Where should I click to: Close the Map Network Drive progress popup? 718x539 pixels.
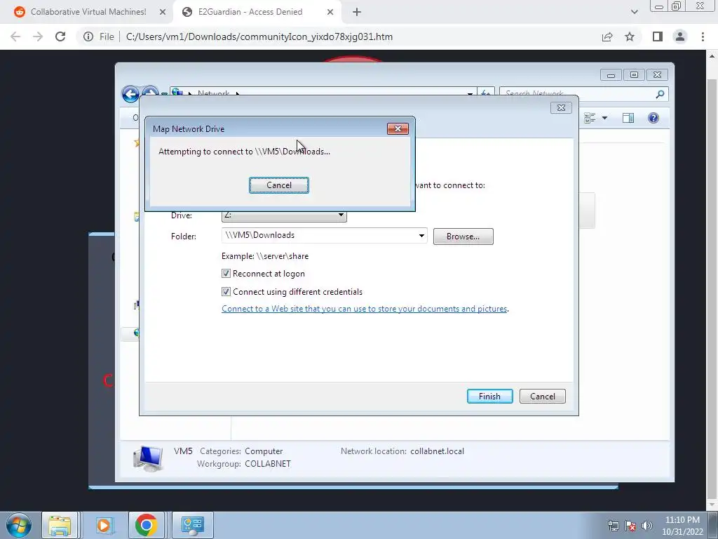coord(398,129)
